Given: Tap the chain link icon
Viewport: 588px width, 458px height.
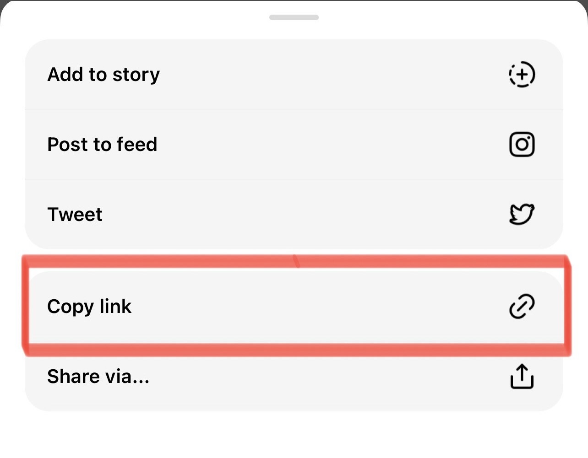Looking at the screenshot, I should 522,307.
